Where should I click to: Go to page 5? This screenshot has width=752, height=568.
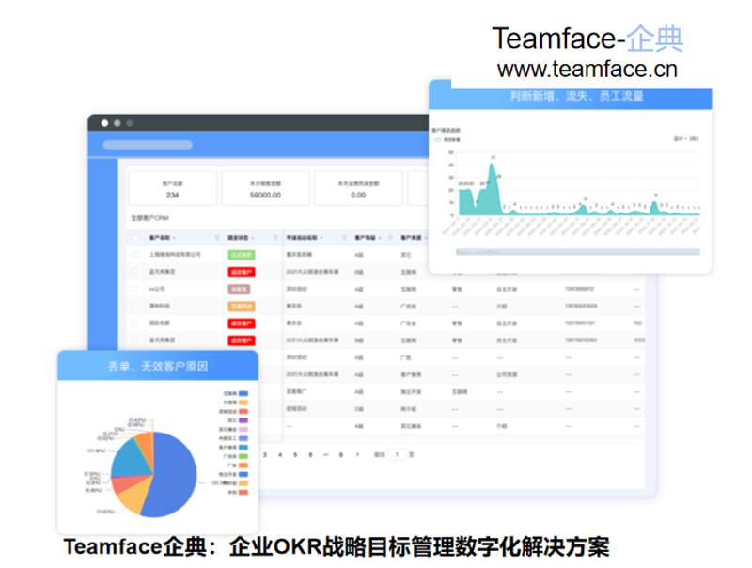[x=295, y=454]
